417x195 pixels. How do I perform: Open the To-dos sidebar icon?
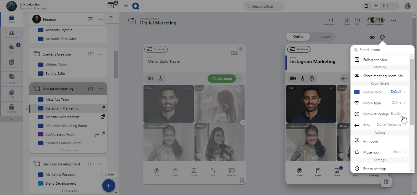click(x=11, y=78)
